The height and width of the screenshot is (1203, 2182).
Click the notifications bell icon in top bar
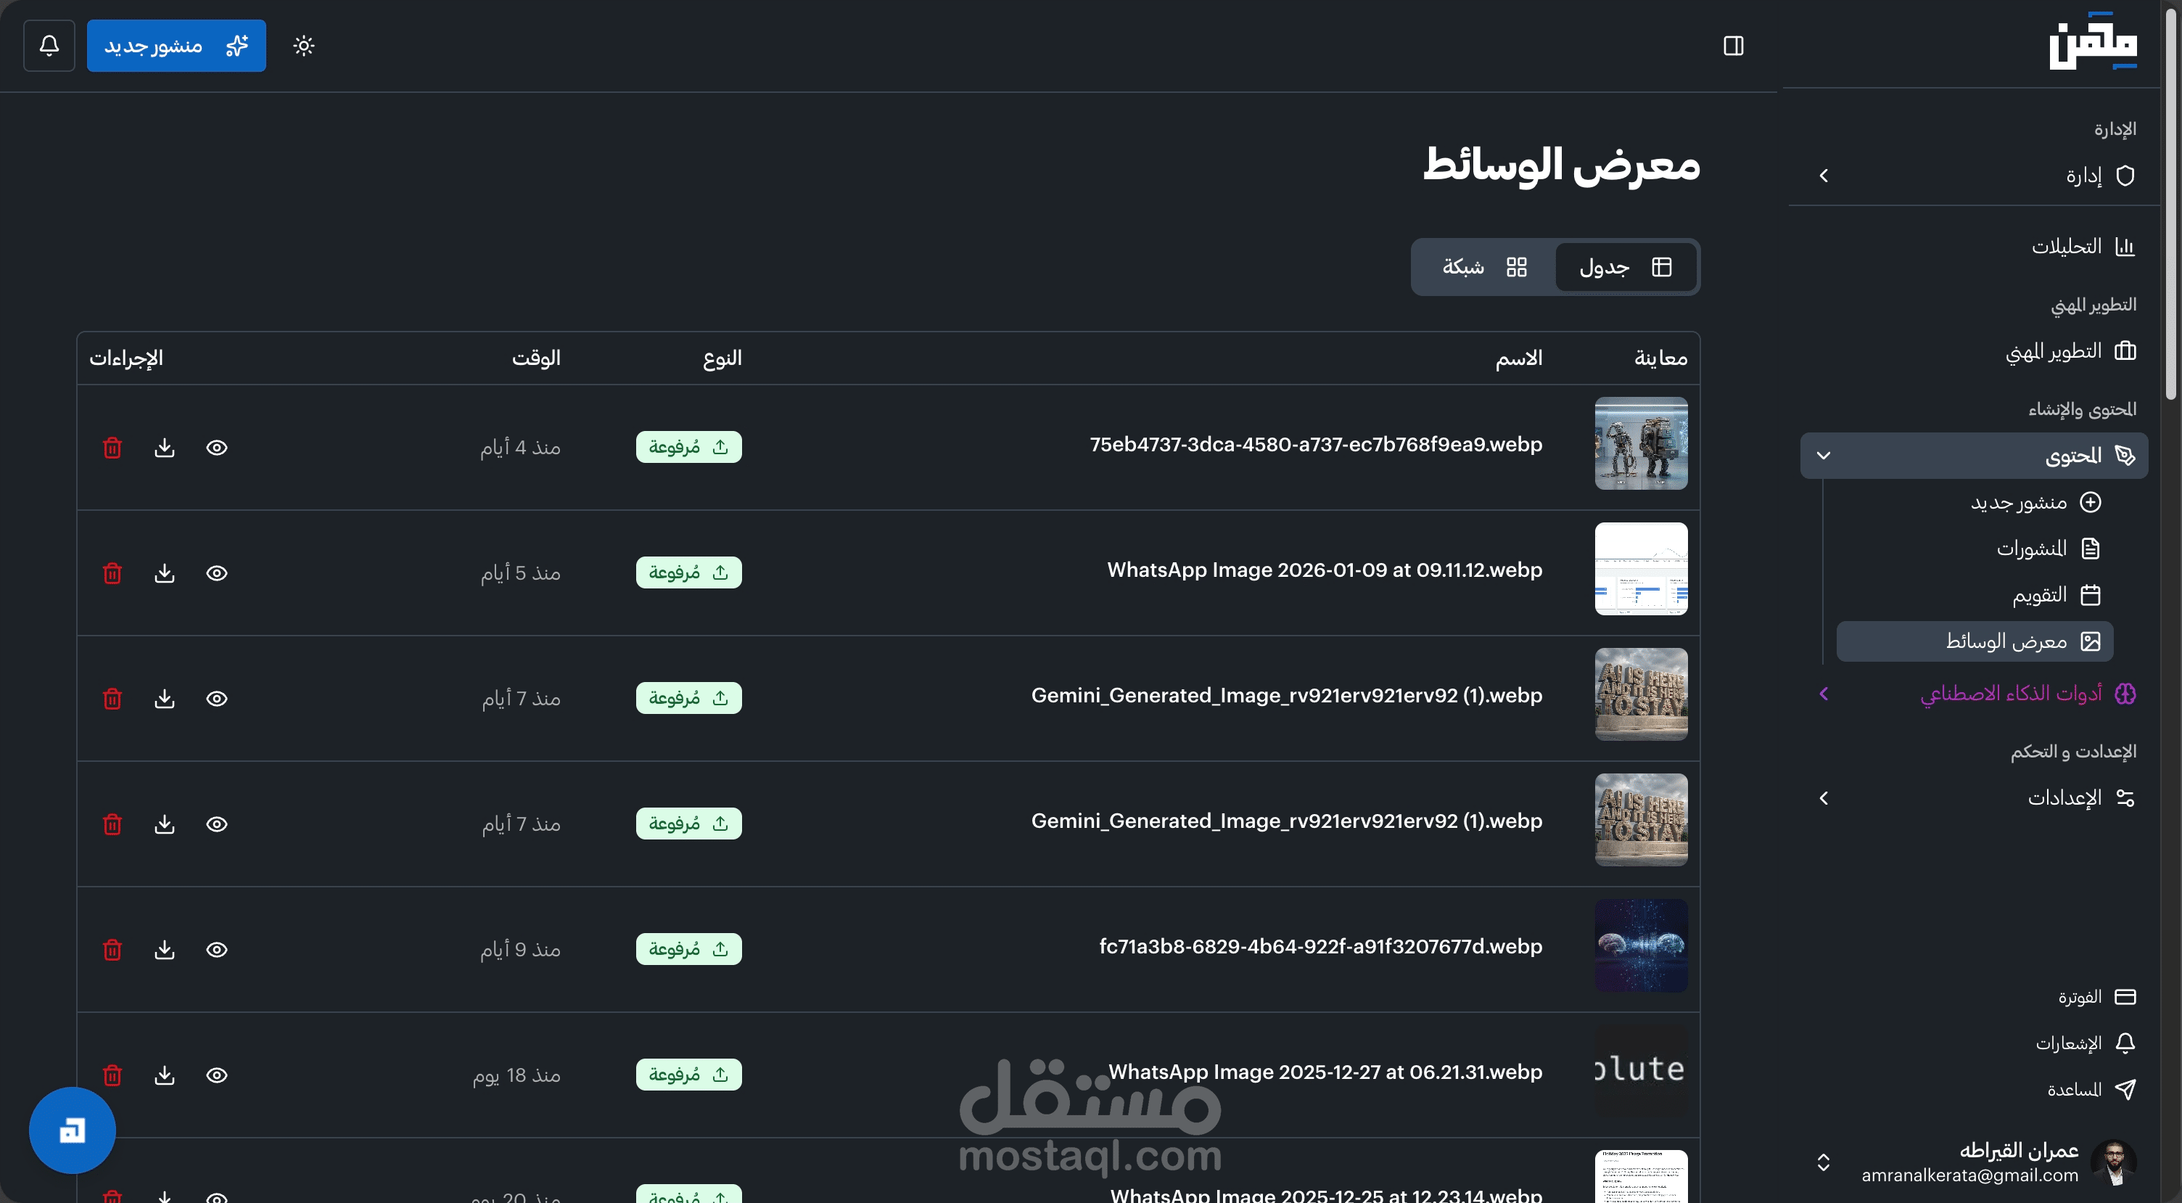49,45
